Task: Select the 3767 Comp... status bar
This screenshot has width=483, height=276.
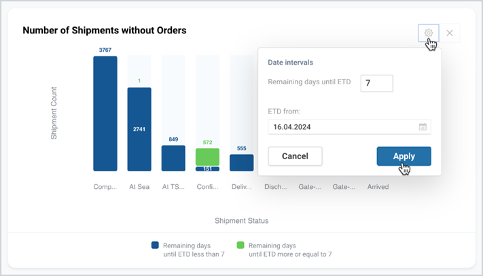Action: tap(105, 114)
